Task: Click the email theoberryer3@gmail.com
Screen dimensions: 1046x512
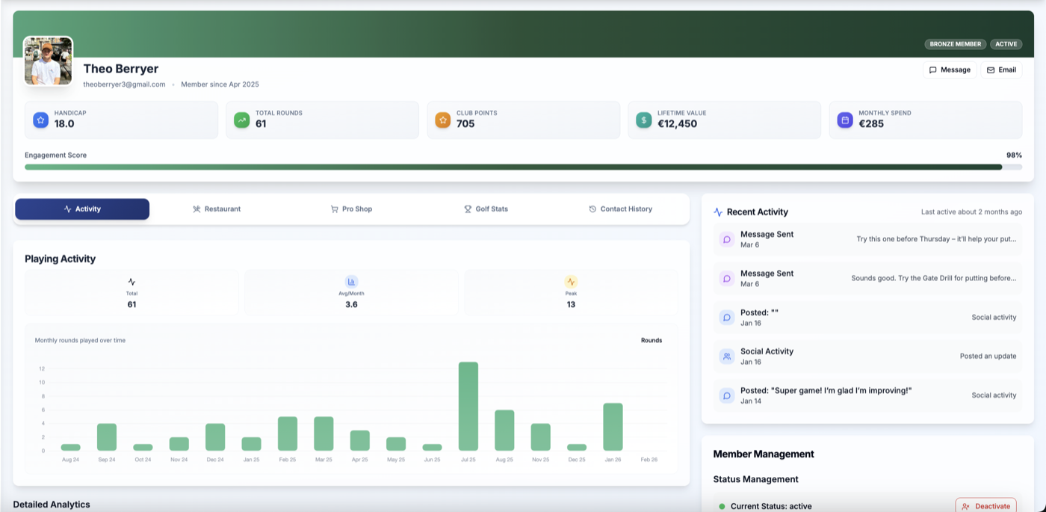Action: click(124, 84)
